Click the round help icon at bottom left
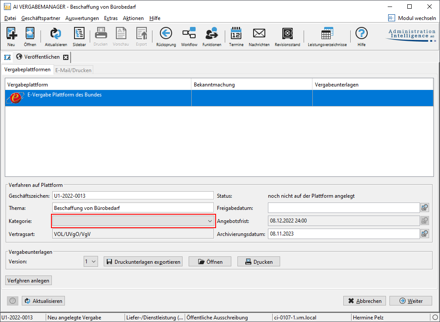 click(13, 301)
